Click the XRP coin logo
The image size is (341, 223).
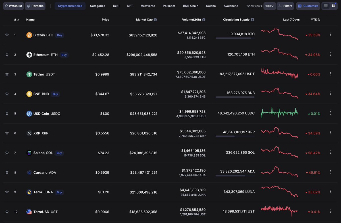pos(29,133)
